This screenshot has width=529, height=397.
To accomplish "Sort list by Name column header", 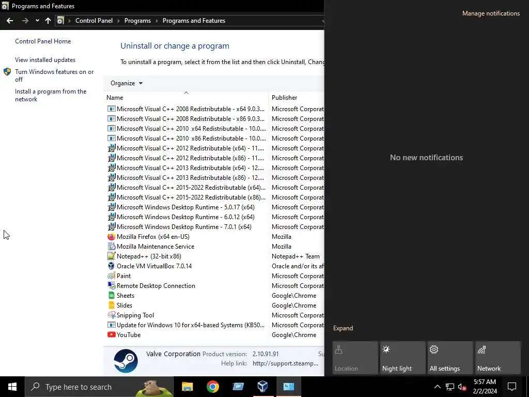I will (115, 98).
